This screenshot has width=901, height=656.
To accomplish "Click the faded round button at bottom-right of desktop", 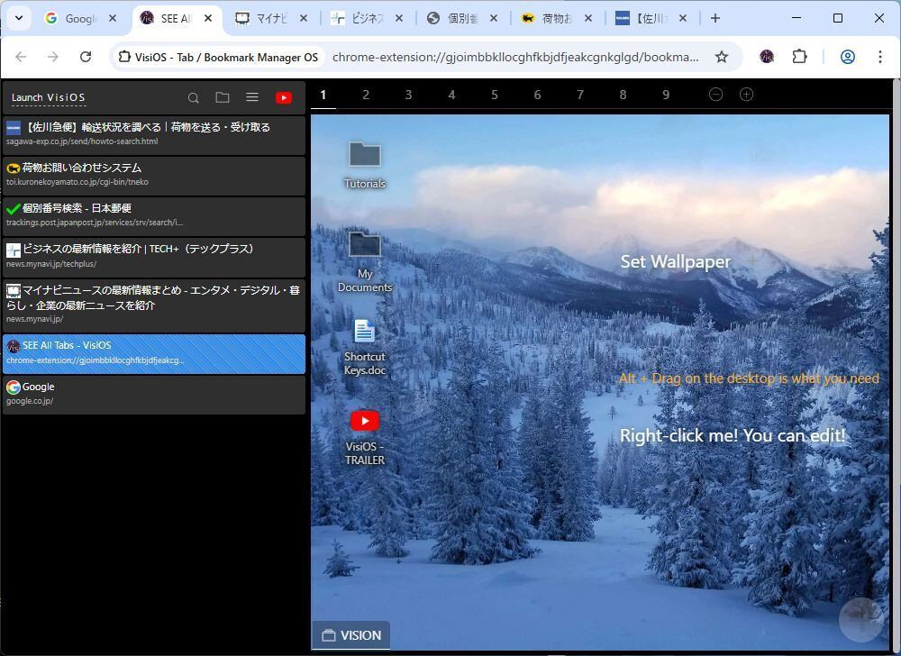I will (x=860, y=620).
